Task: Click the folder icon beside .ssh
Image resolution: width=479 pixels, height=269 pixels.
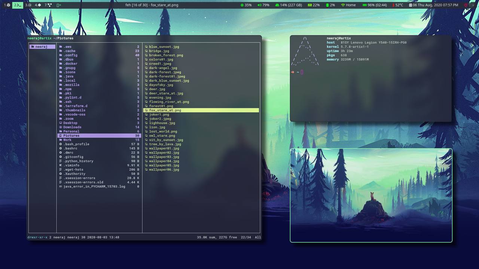Action: click(61, 102)
